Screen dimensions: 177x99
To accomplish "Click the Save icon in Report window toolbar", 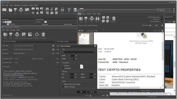I will coord(86,19).
